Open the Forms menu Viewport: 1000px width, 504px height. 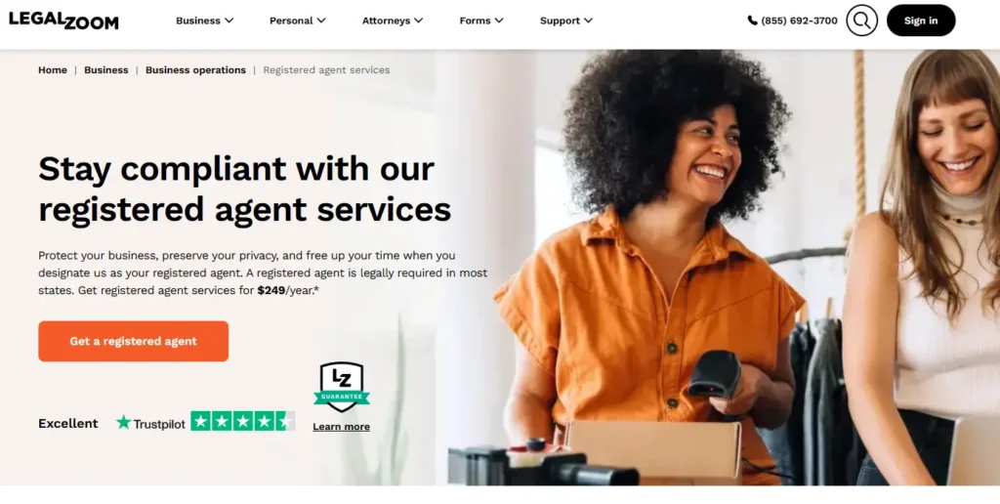pyautogui.click(x=481, y=21)
